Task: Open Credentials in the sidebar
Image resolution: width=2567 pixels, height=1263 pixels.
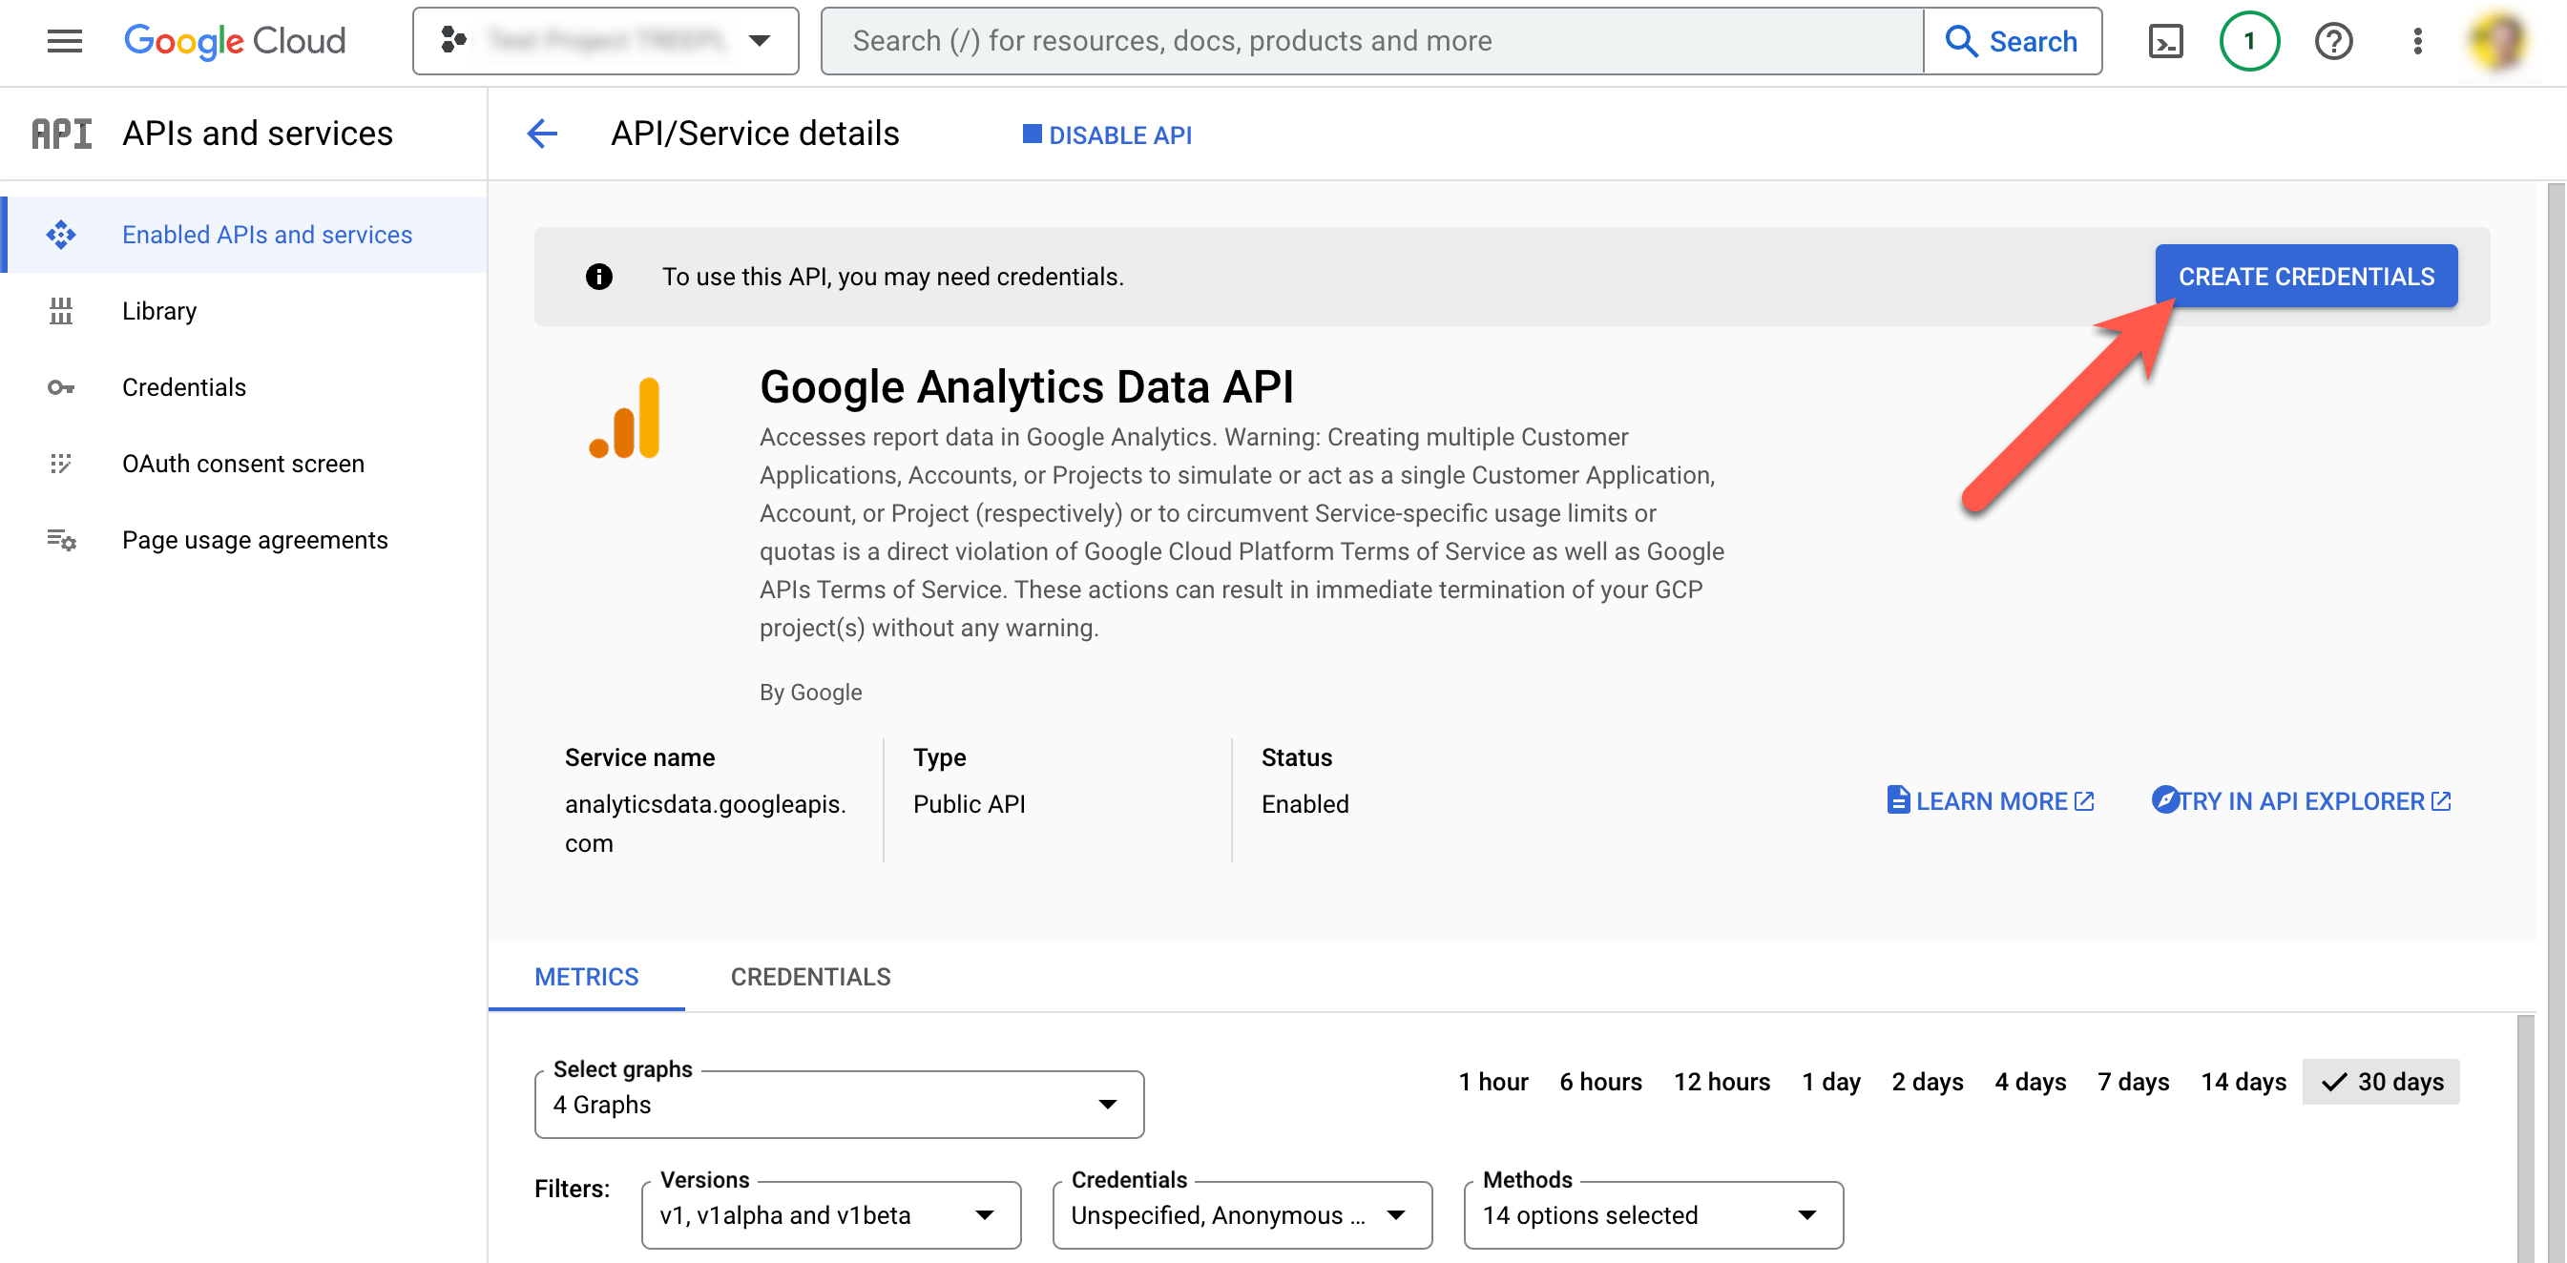Action: pyautogui.click(x=245, y=386)
